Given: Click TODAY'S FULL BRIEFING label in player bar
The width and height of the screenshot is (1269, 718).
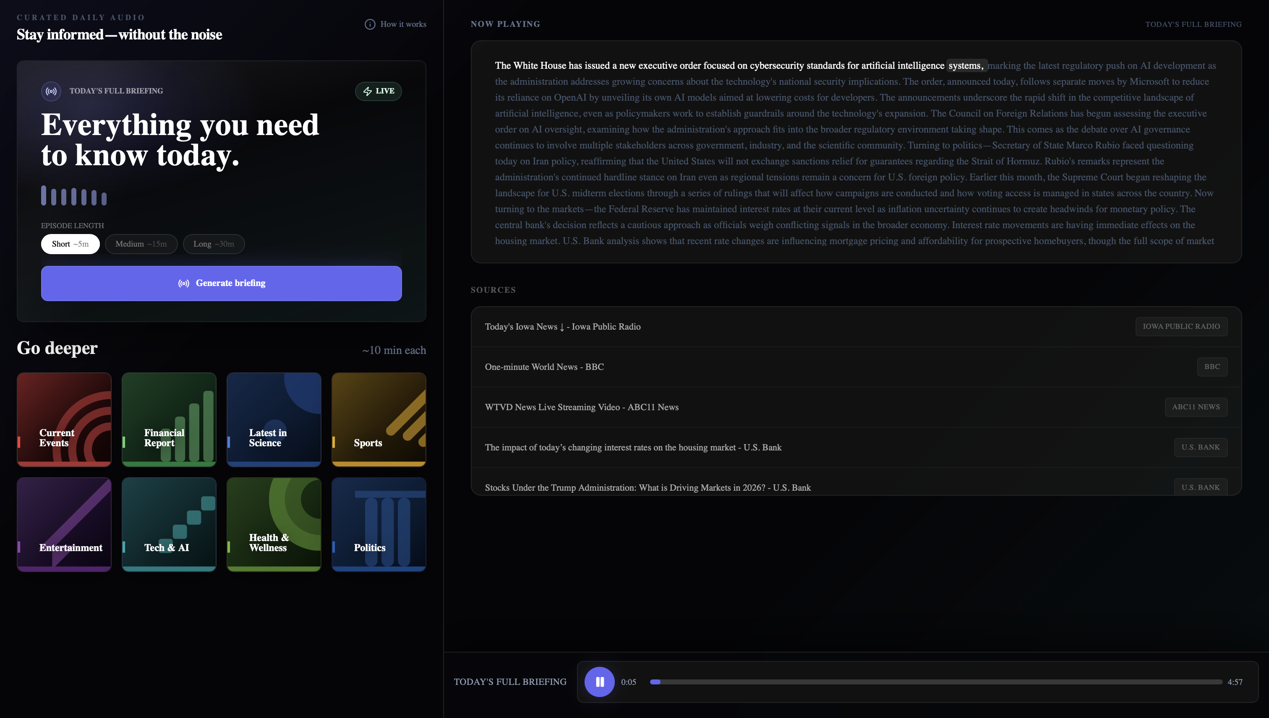Looking at the screenshot, I should 510,682.
